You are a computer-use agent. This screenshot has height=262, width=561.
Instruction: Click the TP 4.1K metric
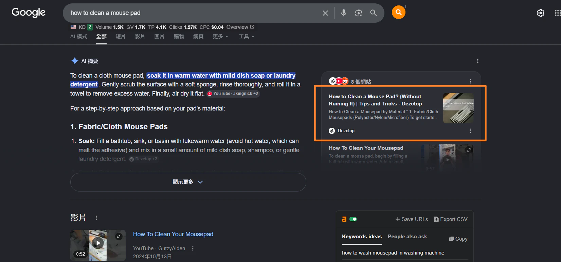(x=157, y=27)
